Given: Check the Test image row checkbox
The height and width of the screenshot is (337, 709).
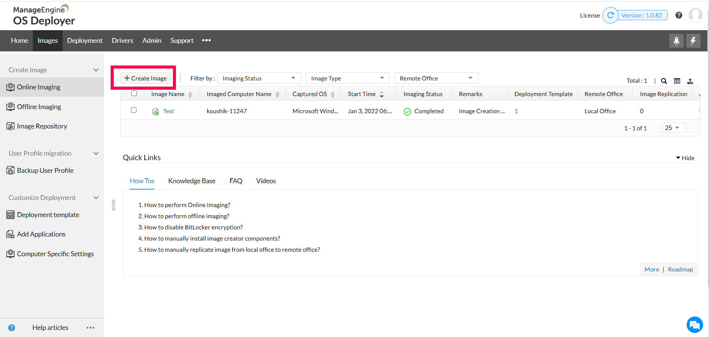Looking at the screenshot, I should (x=134, y=110).
